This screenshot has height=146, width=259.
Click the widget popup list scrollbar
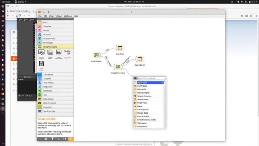click(165, 104)
